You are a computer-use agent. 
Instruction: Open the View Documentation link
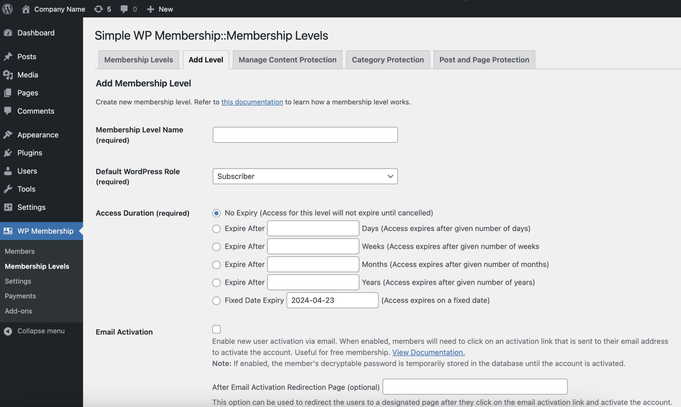(x=428, y=352)
